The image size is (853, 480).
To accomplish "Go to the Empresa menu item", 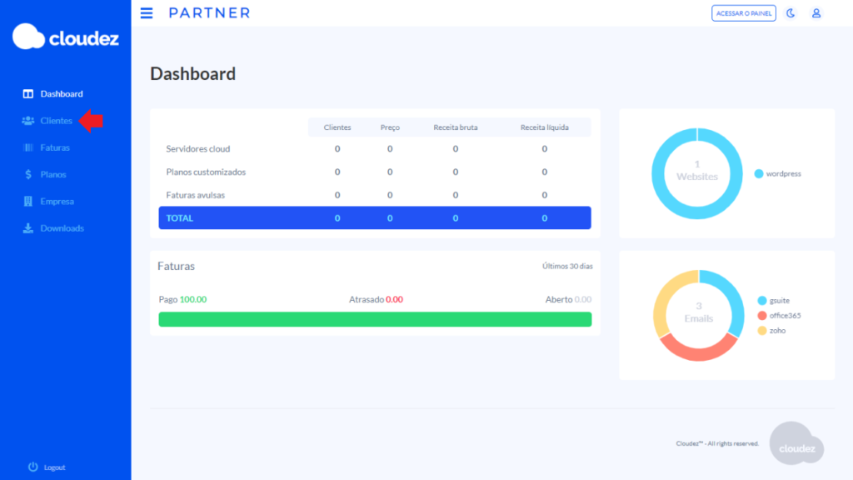I will point(57,201).
